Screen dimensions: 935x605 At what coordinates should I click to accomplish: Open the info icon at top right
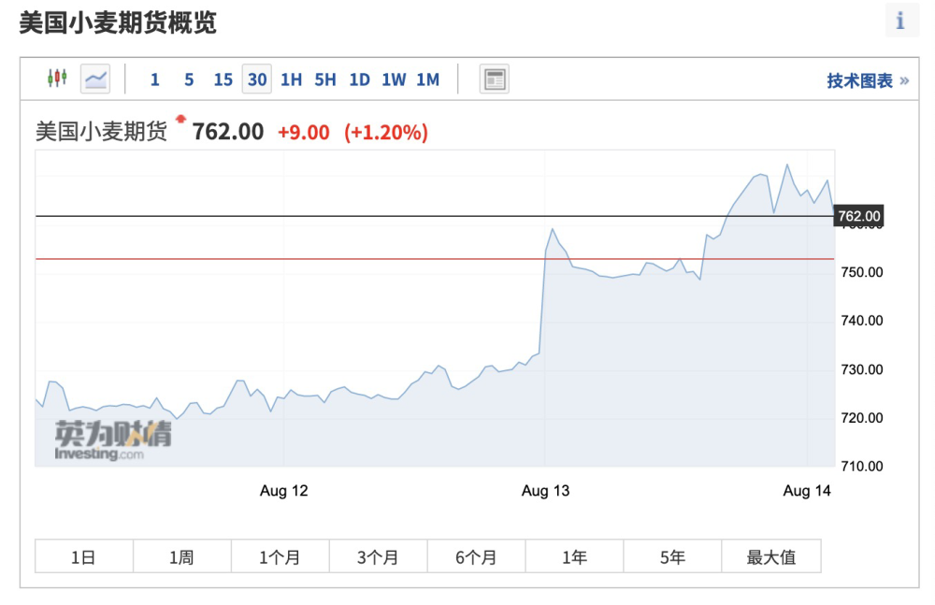pyautogui.click(x=901, y=21)
